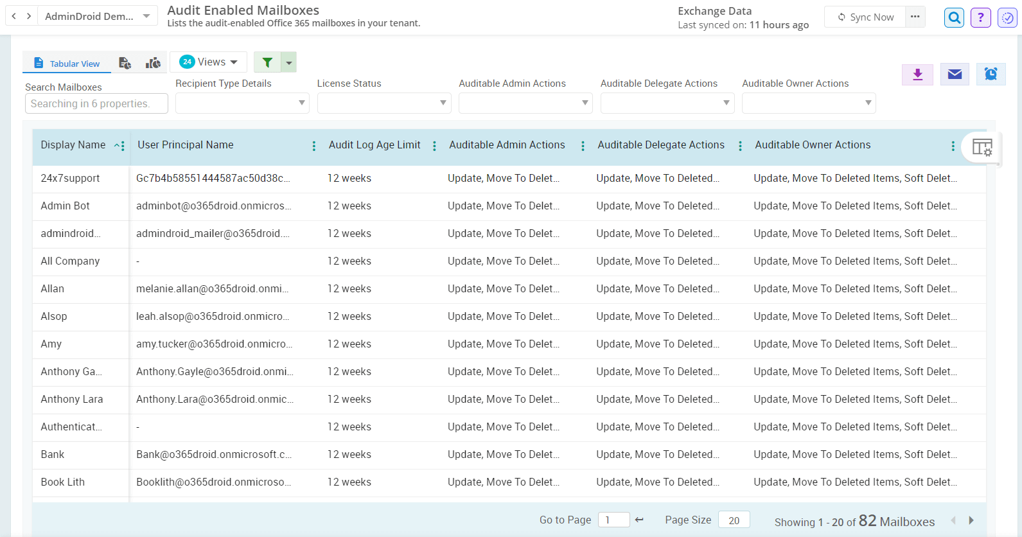Open the 24 Views dropdown
This screenshot has width=1022, height=537.
(209, 62)
